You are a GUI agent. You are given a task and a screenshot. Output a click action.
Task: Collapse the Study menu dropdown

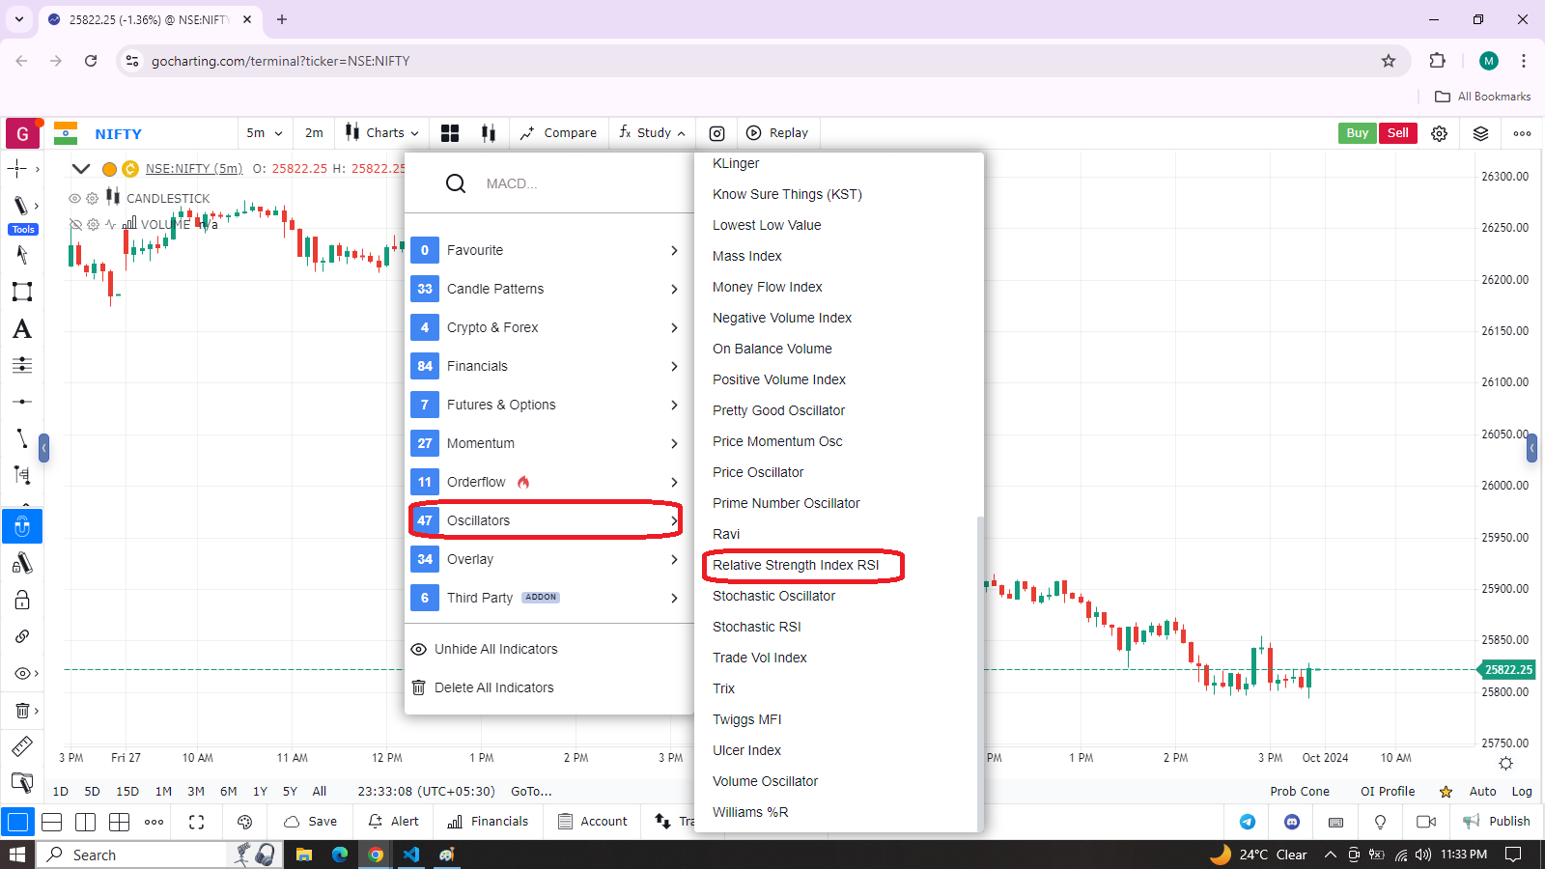653,133
